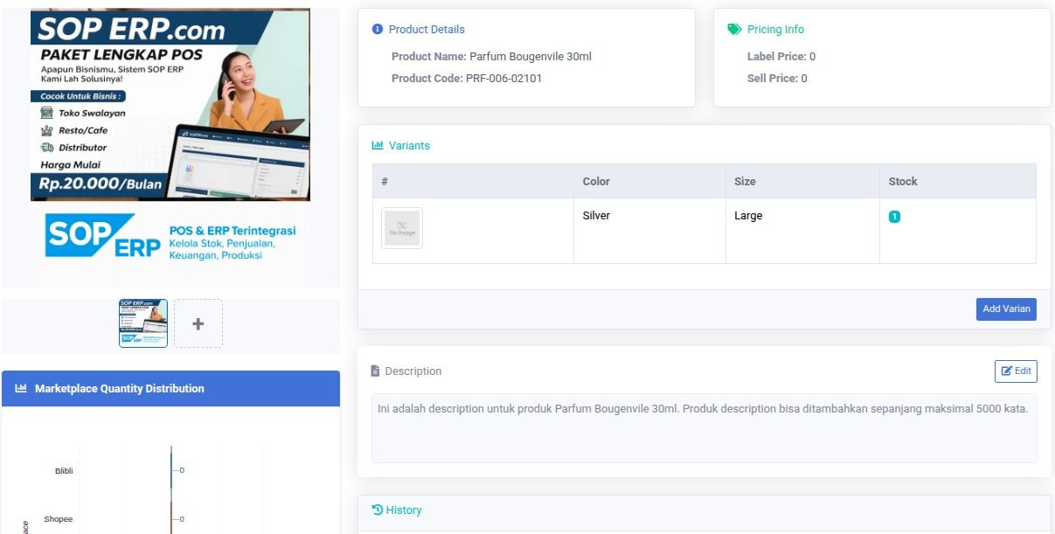Screen dimensions: 1055x534
Task: Click the Shopee label in the chart
Action: tap(59, 519)
